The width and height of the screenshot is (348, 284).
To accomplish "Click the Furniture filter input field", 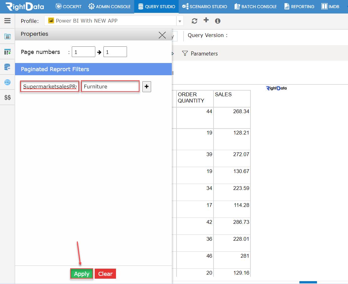I will 110,86.
